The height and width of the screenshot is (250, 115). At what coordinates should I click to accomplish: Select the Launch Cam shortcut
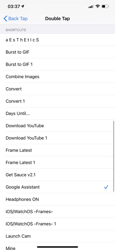click(58, 236)
